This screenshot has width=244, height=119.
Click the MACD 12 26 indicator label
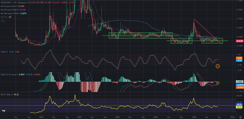[x=9, y=75]
